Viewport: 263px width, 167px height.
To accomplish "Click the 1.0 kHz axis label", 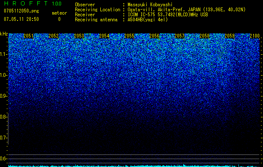I will 4,75.
